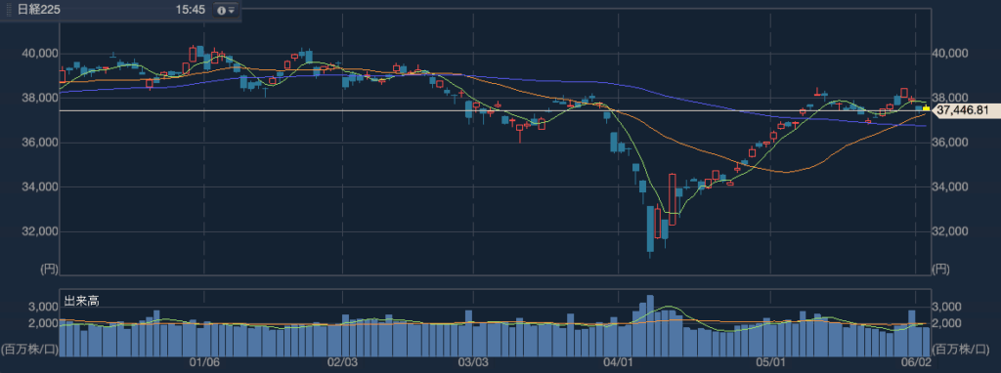1001x373 pixels.
Task: Click the right volume axis 3,000 label
Action: coord(946,308)
